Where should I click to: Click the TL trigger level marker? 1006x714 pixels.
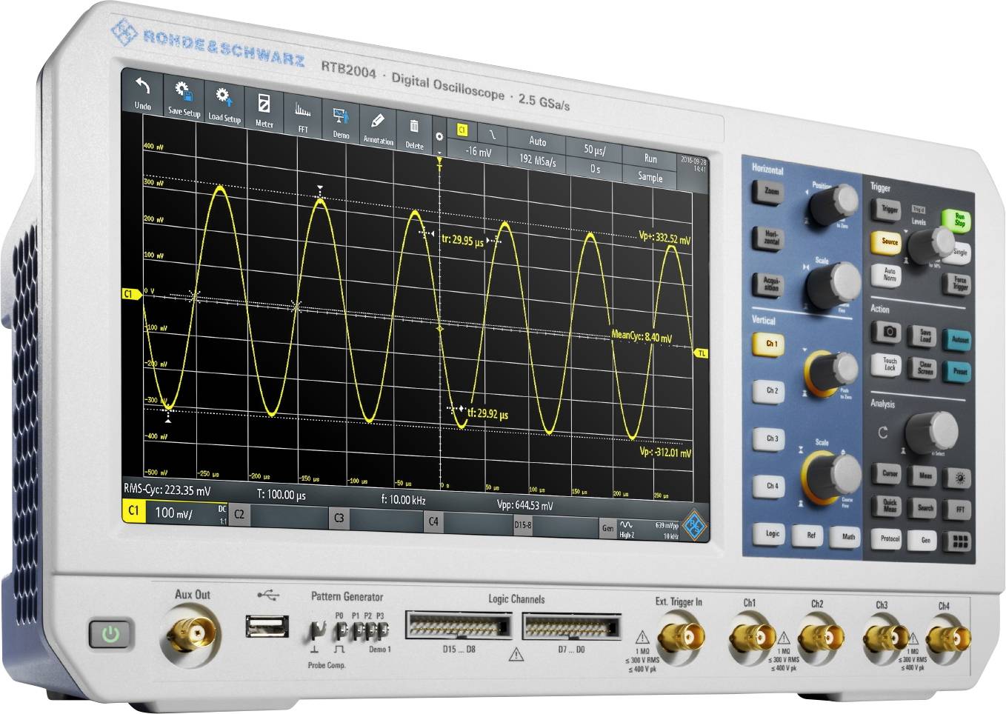tap(702, 353)
